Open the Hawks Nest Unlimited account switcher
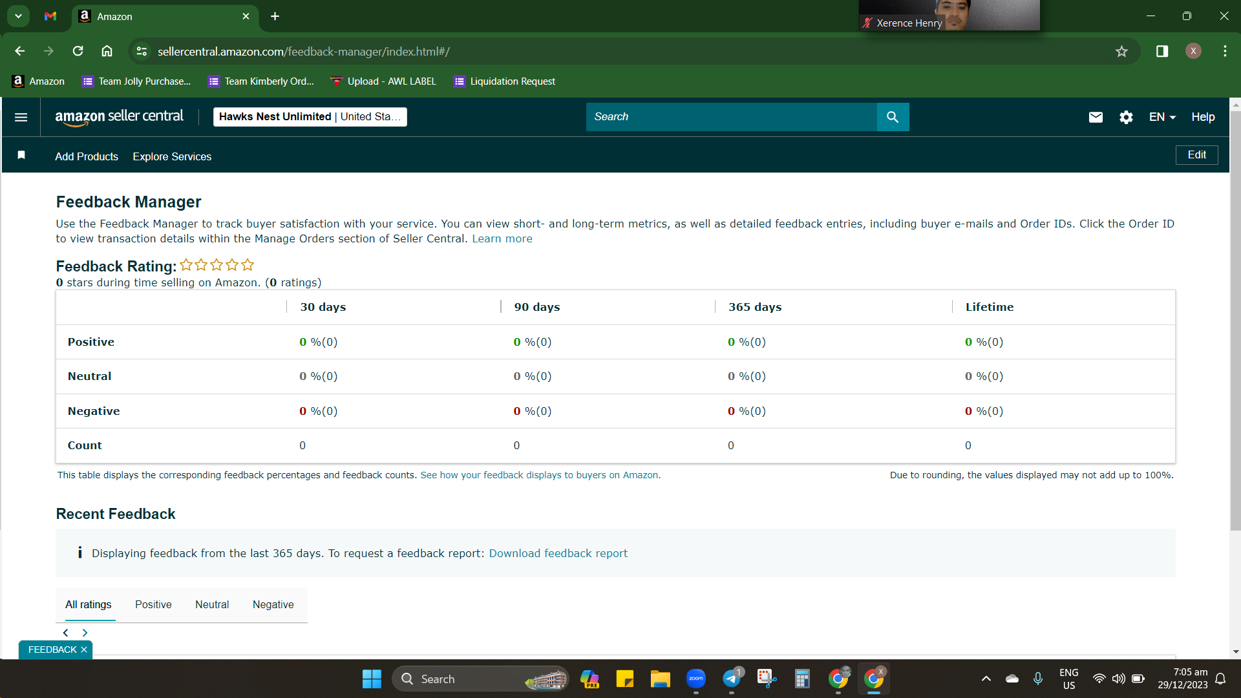This screenshot has width=1241, height=698. point(310,117)
